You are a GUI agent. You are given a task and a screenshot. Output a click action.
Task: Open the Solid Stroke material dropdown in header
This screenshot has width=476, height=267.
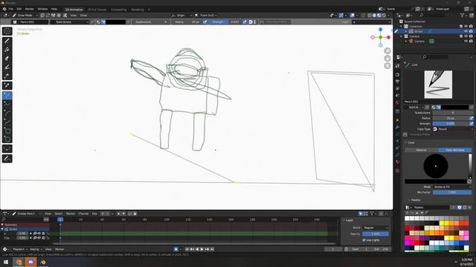coord(69,22)
